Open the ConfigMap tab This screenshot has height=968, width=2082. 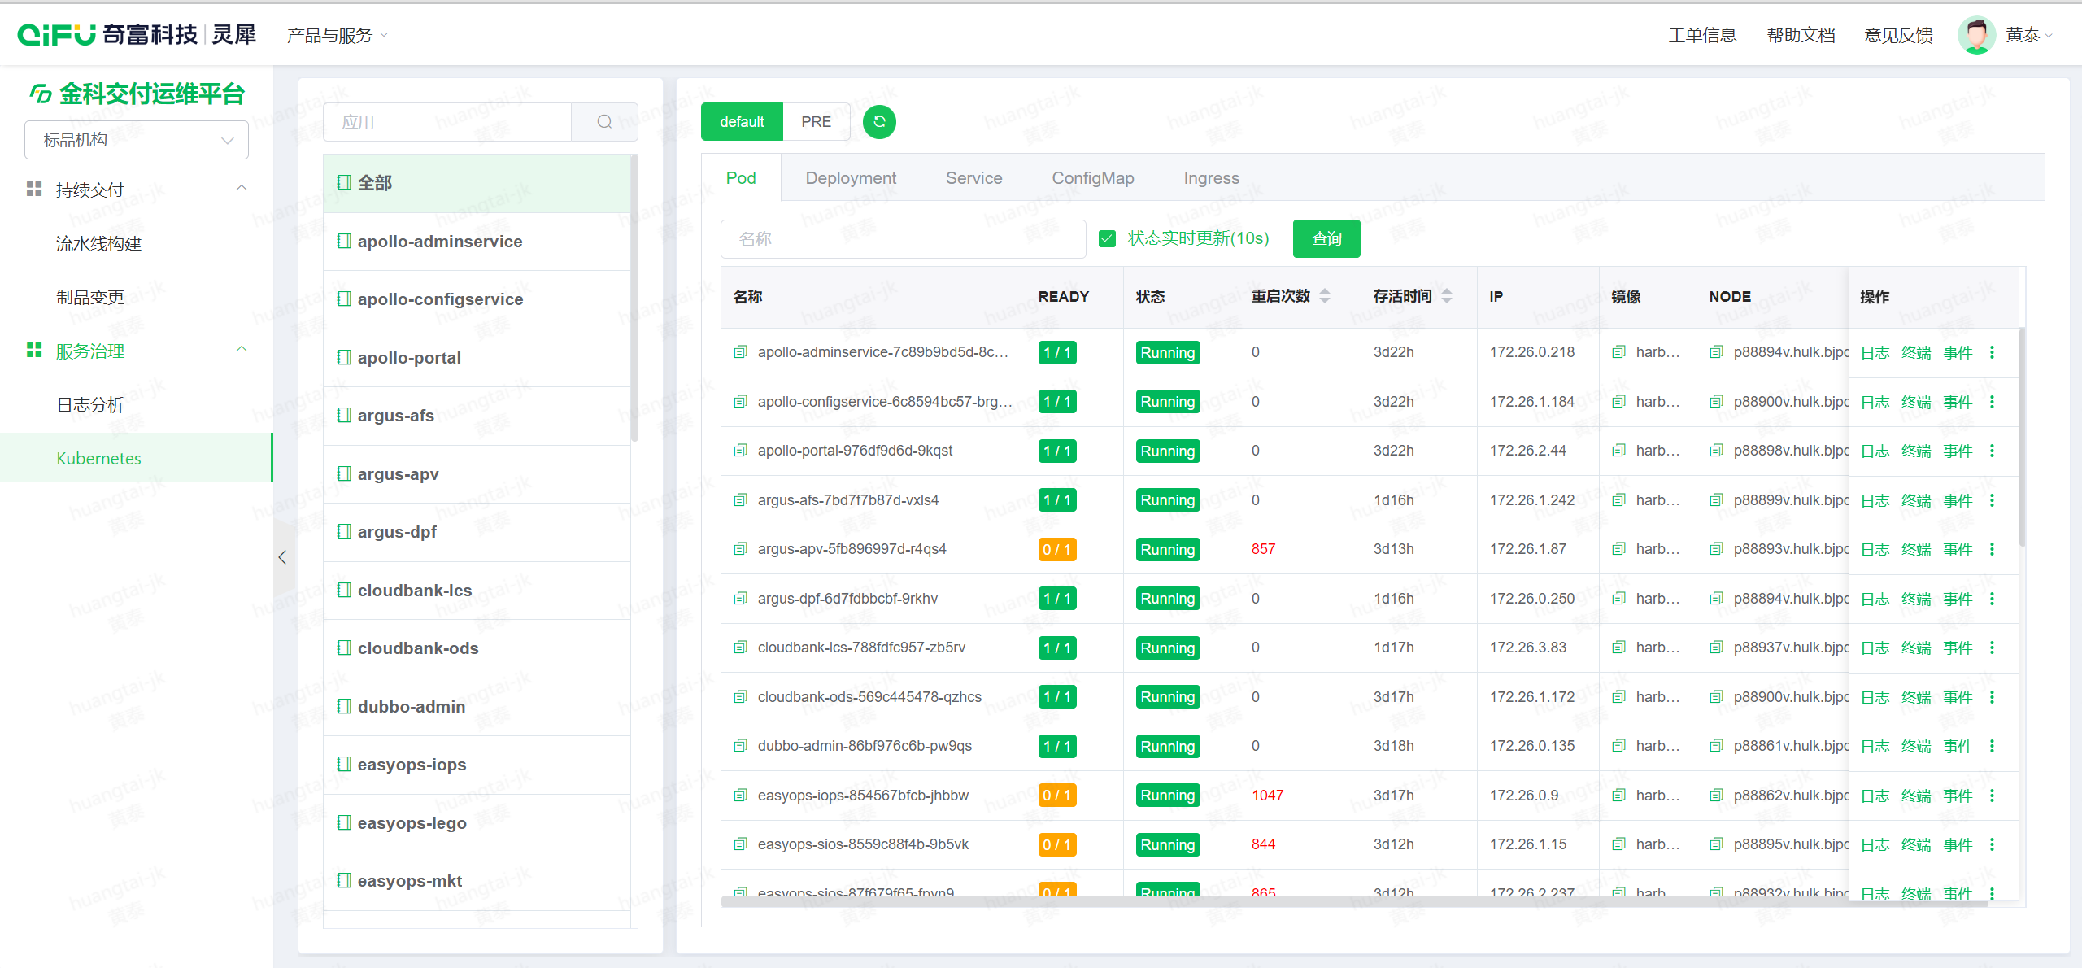pos(1092,178)
